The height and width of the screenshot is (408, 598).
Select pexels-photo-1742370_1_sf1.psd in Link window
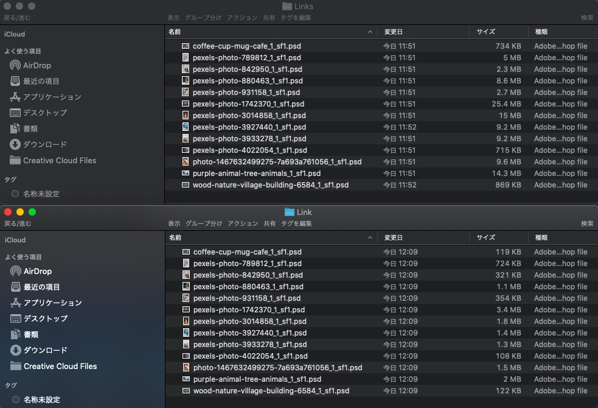tap(382, 309)
